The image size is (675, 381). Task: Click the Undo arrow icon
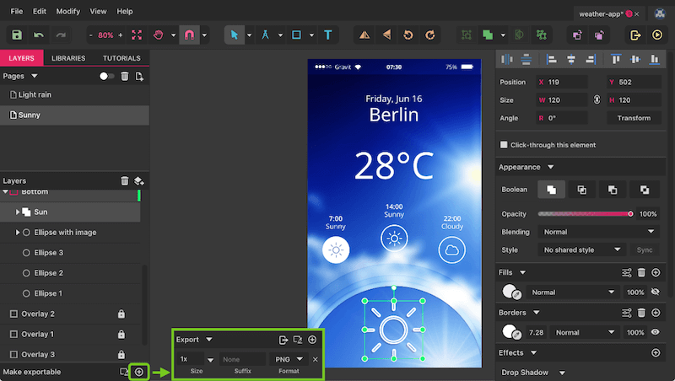tap(39, 35)
